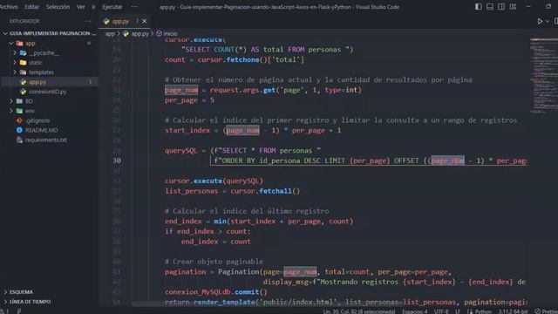Open cursor position Lín 30 status item
The image size is (558, 314).
[x=358, y=311]
